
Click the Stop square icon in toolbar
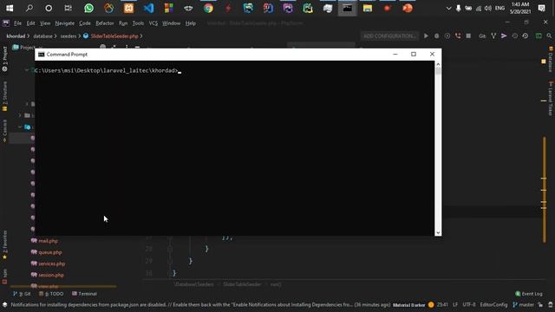468,36
